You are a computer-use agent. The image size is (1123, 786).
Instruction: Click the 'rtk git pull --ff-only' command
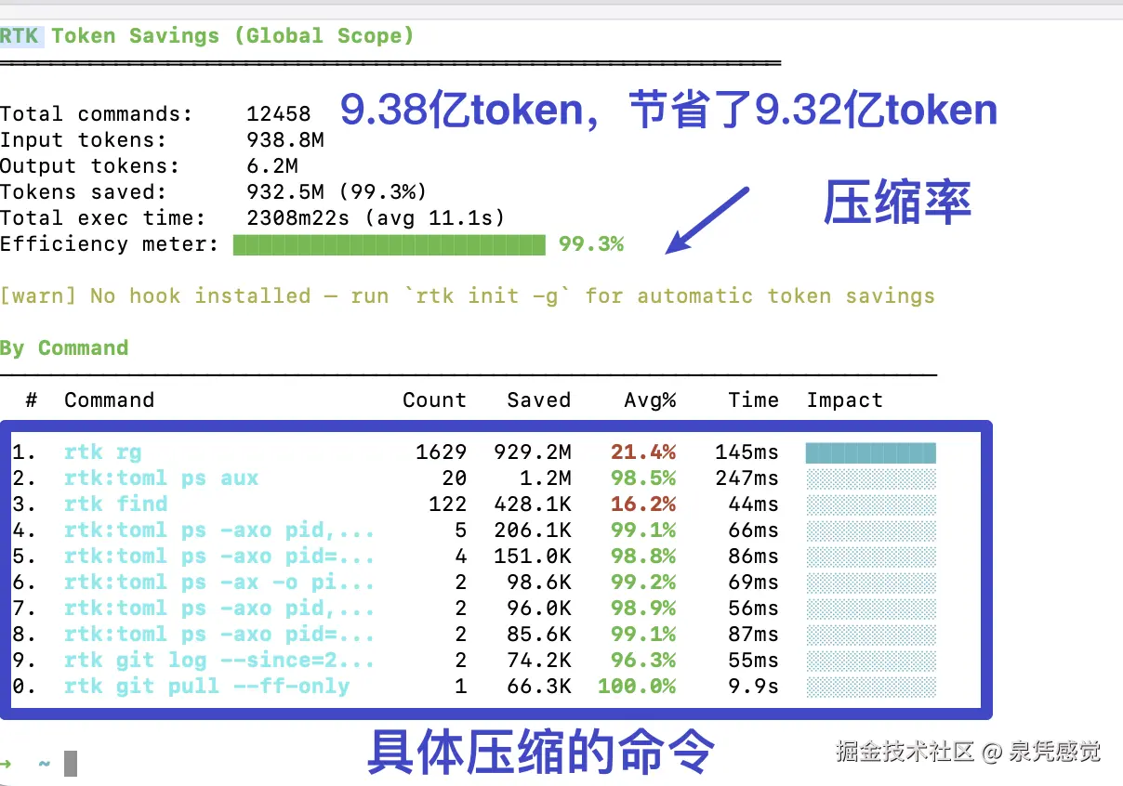pyautogui.click(x=207, y=687)
